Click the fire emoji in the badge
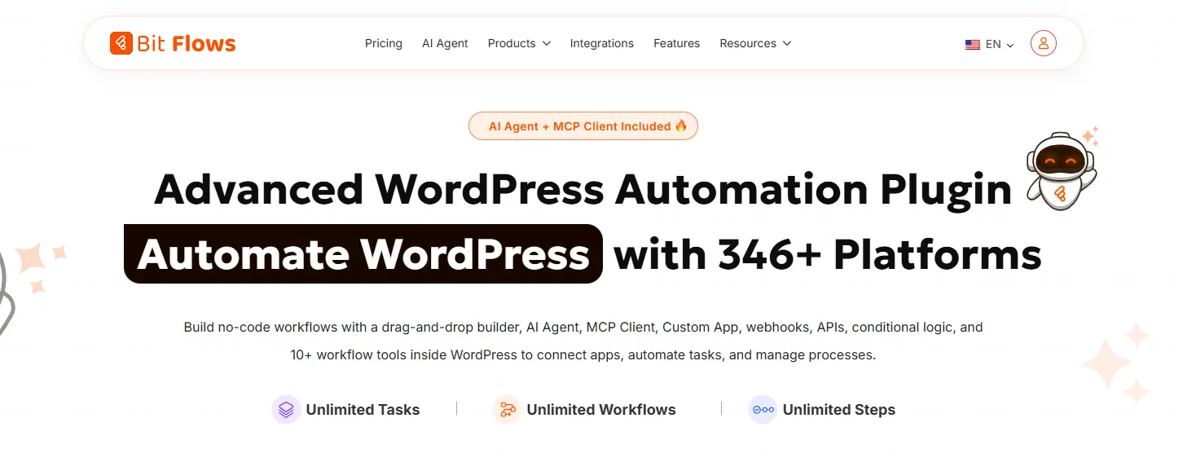Viewport: 1196px width, 462px height. [681, 126]
